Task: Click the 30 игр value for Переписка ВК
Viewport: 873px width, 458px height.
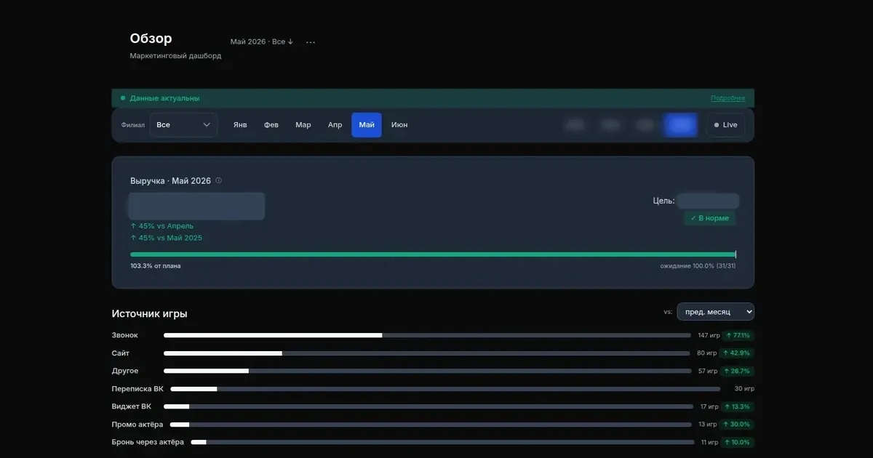Action: click(x=744, y=389)
